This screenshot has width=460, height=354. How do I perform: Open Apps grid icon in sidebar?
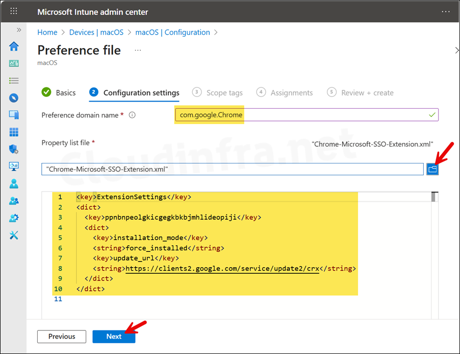click(x=14, y=132)
